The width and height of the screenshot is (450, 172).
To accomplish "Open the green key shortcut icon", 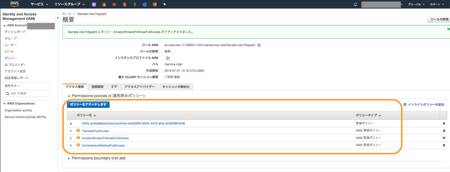I will (x=135, y=4).
